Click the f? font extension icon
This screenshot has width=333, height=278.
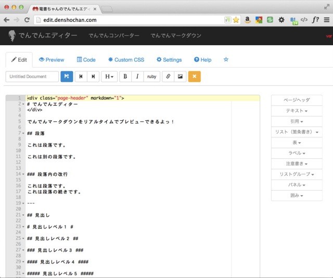pos(315,20)
